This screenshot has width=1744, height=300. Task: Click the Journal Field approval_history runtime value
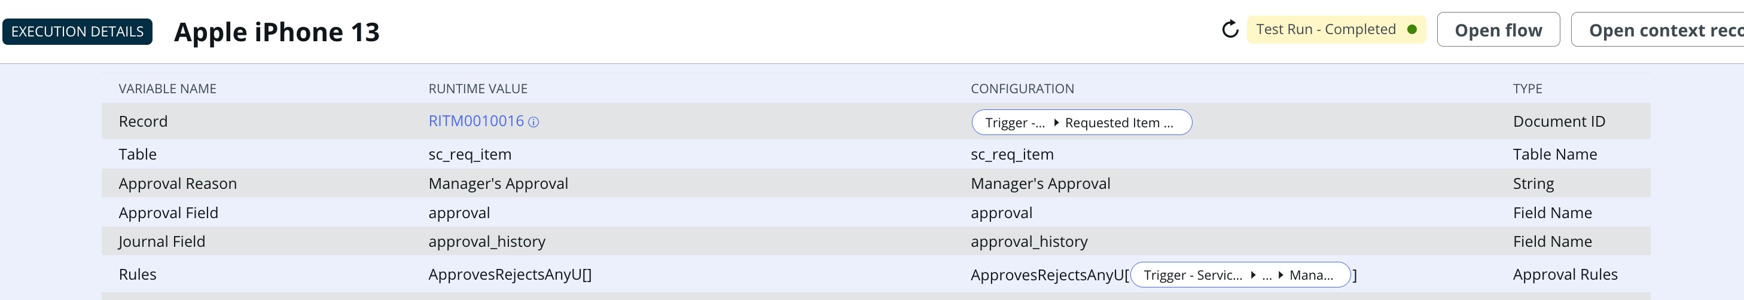tap(487, 241)
